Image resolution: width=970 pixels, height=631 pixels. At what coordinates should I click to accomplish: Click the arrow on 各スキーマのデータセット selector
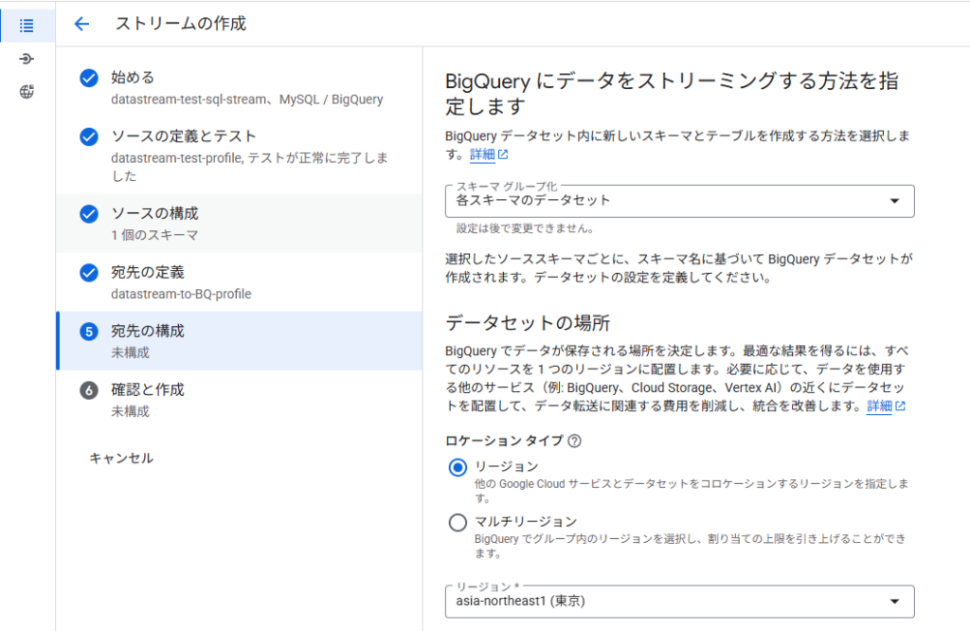point(894,201)
